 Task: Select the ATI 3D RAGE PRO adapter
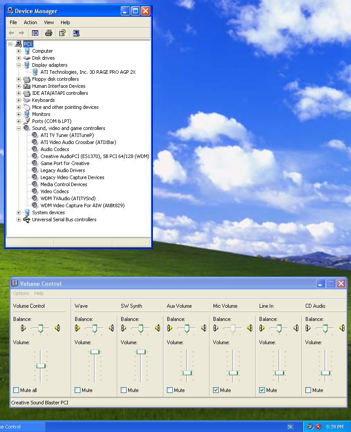(x=88, y=72)
